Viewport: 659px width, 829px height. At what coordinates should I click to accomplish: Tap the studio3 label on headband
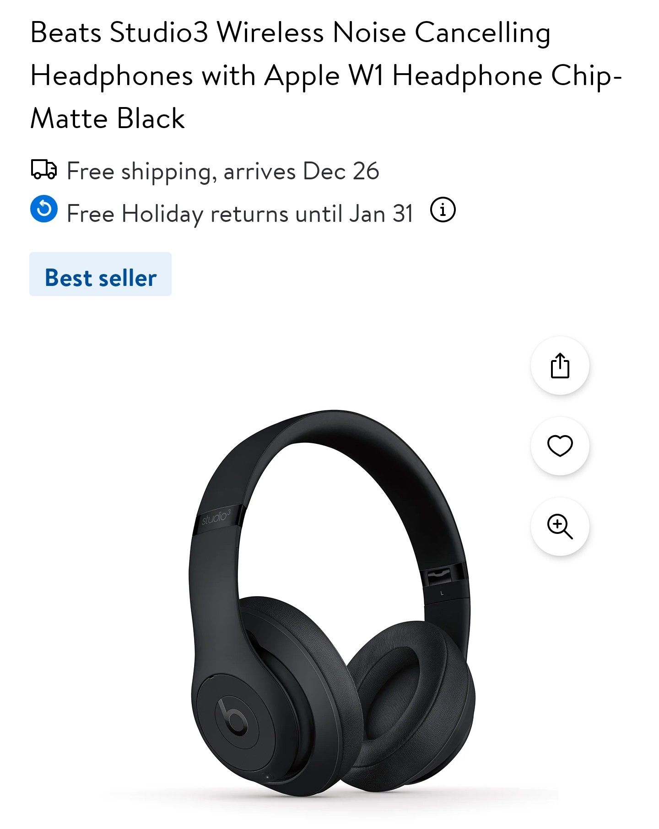pyautogui.click(x=216, y=517)
